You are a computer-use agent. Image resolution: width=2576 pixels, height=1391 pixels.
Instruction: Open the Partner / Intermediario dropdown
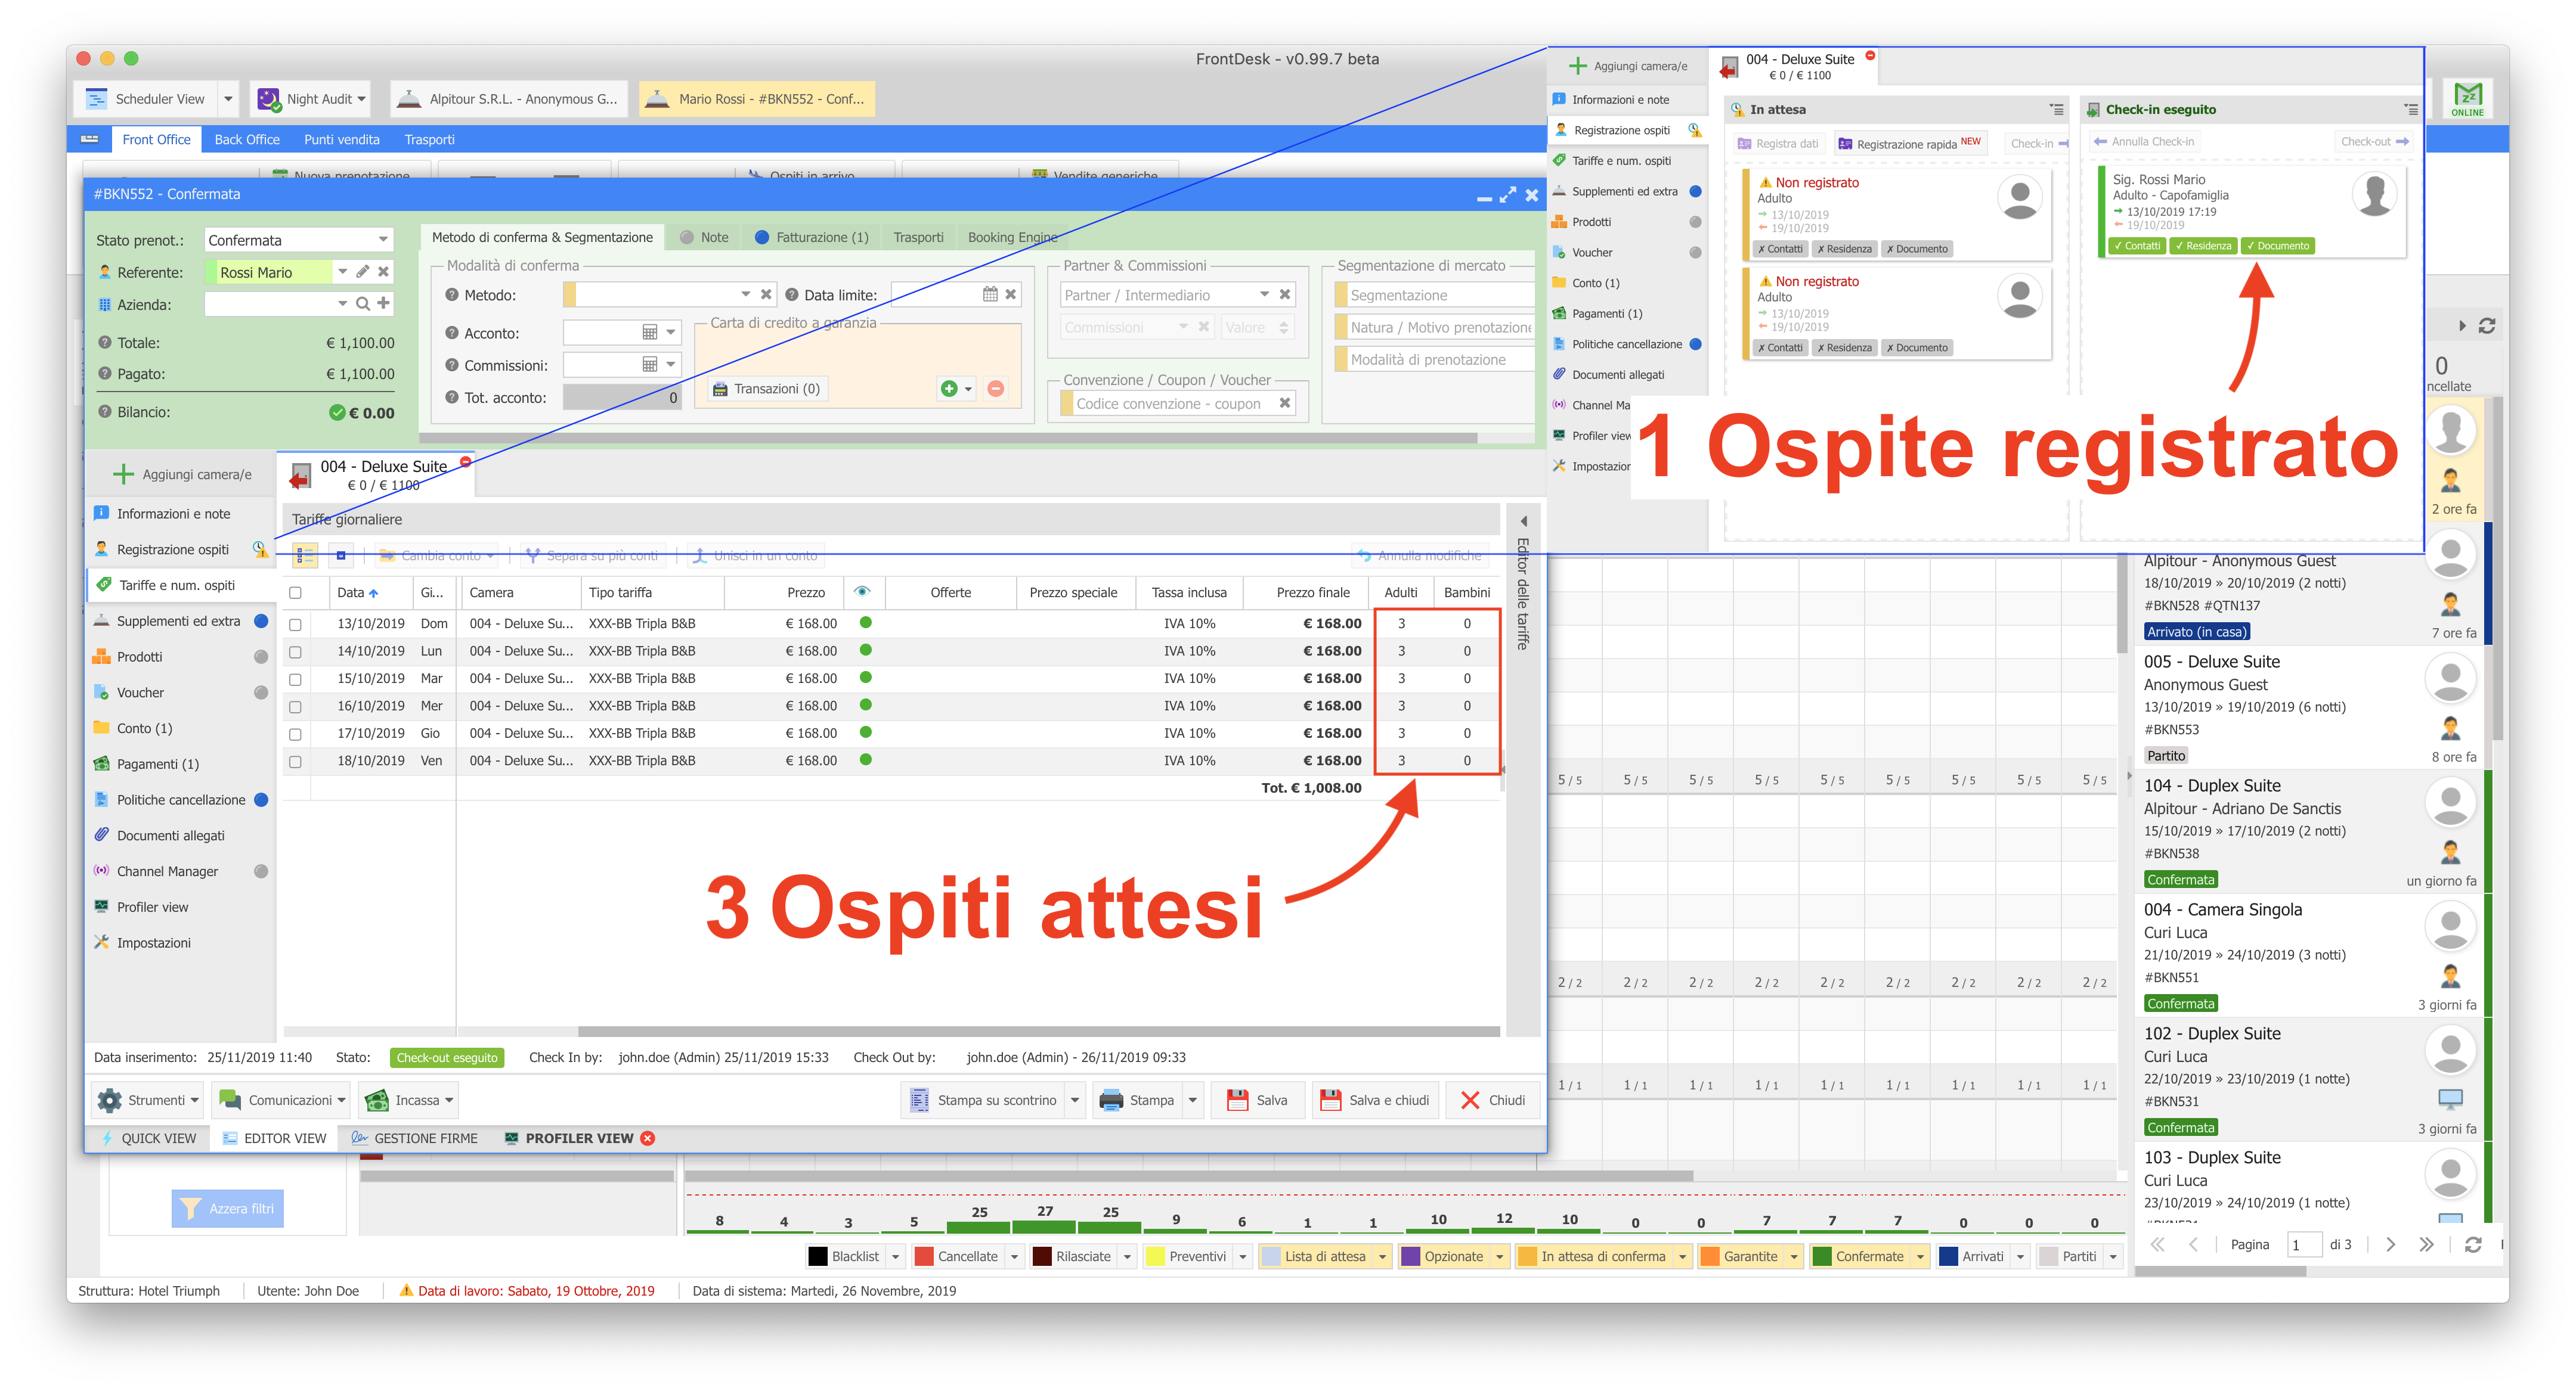(x=1264, y=295)
